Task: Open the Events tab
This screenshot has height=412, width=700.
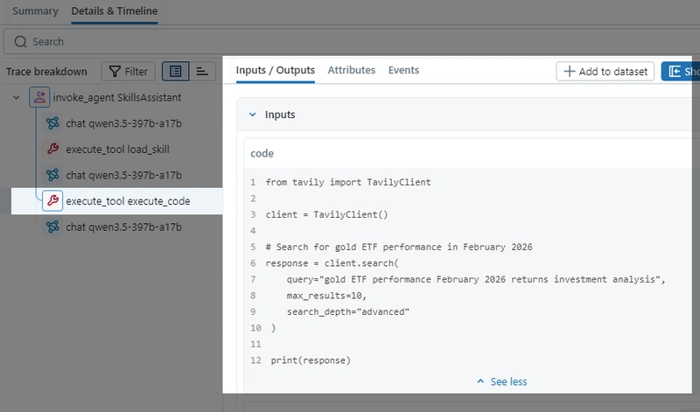Action: 403,70
